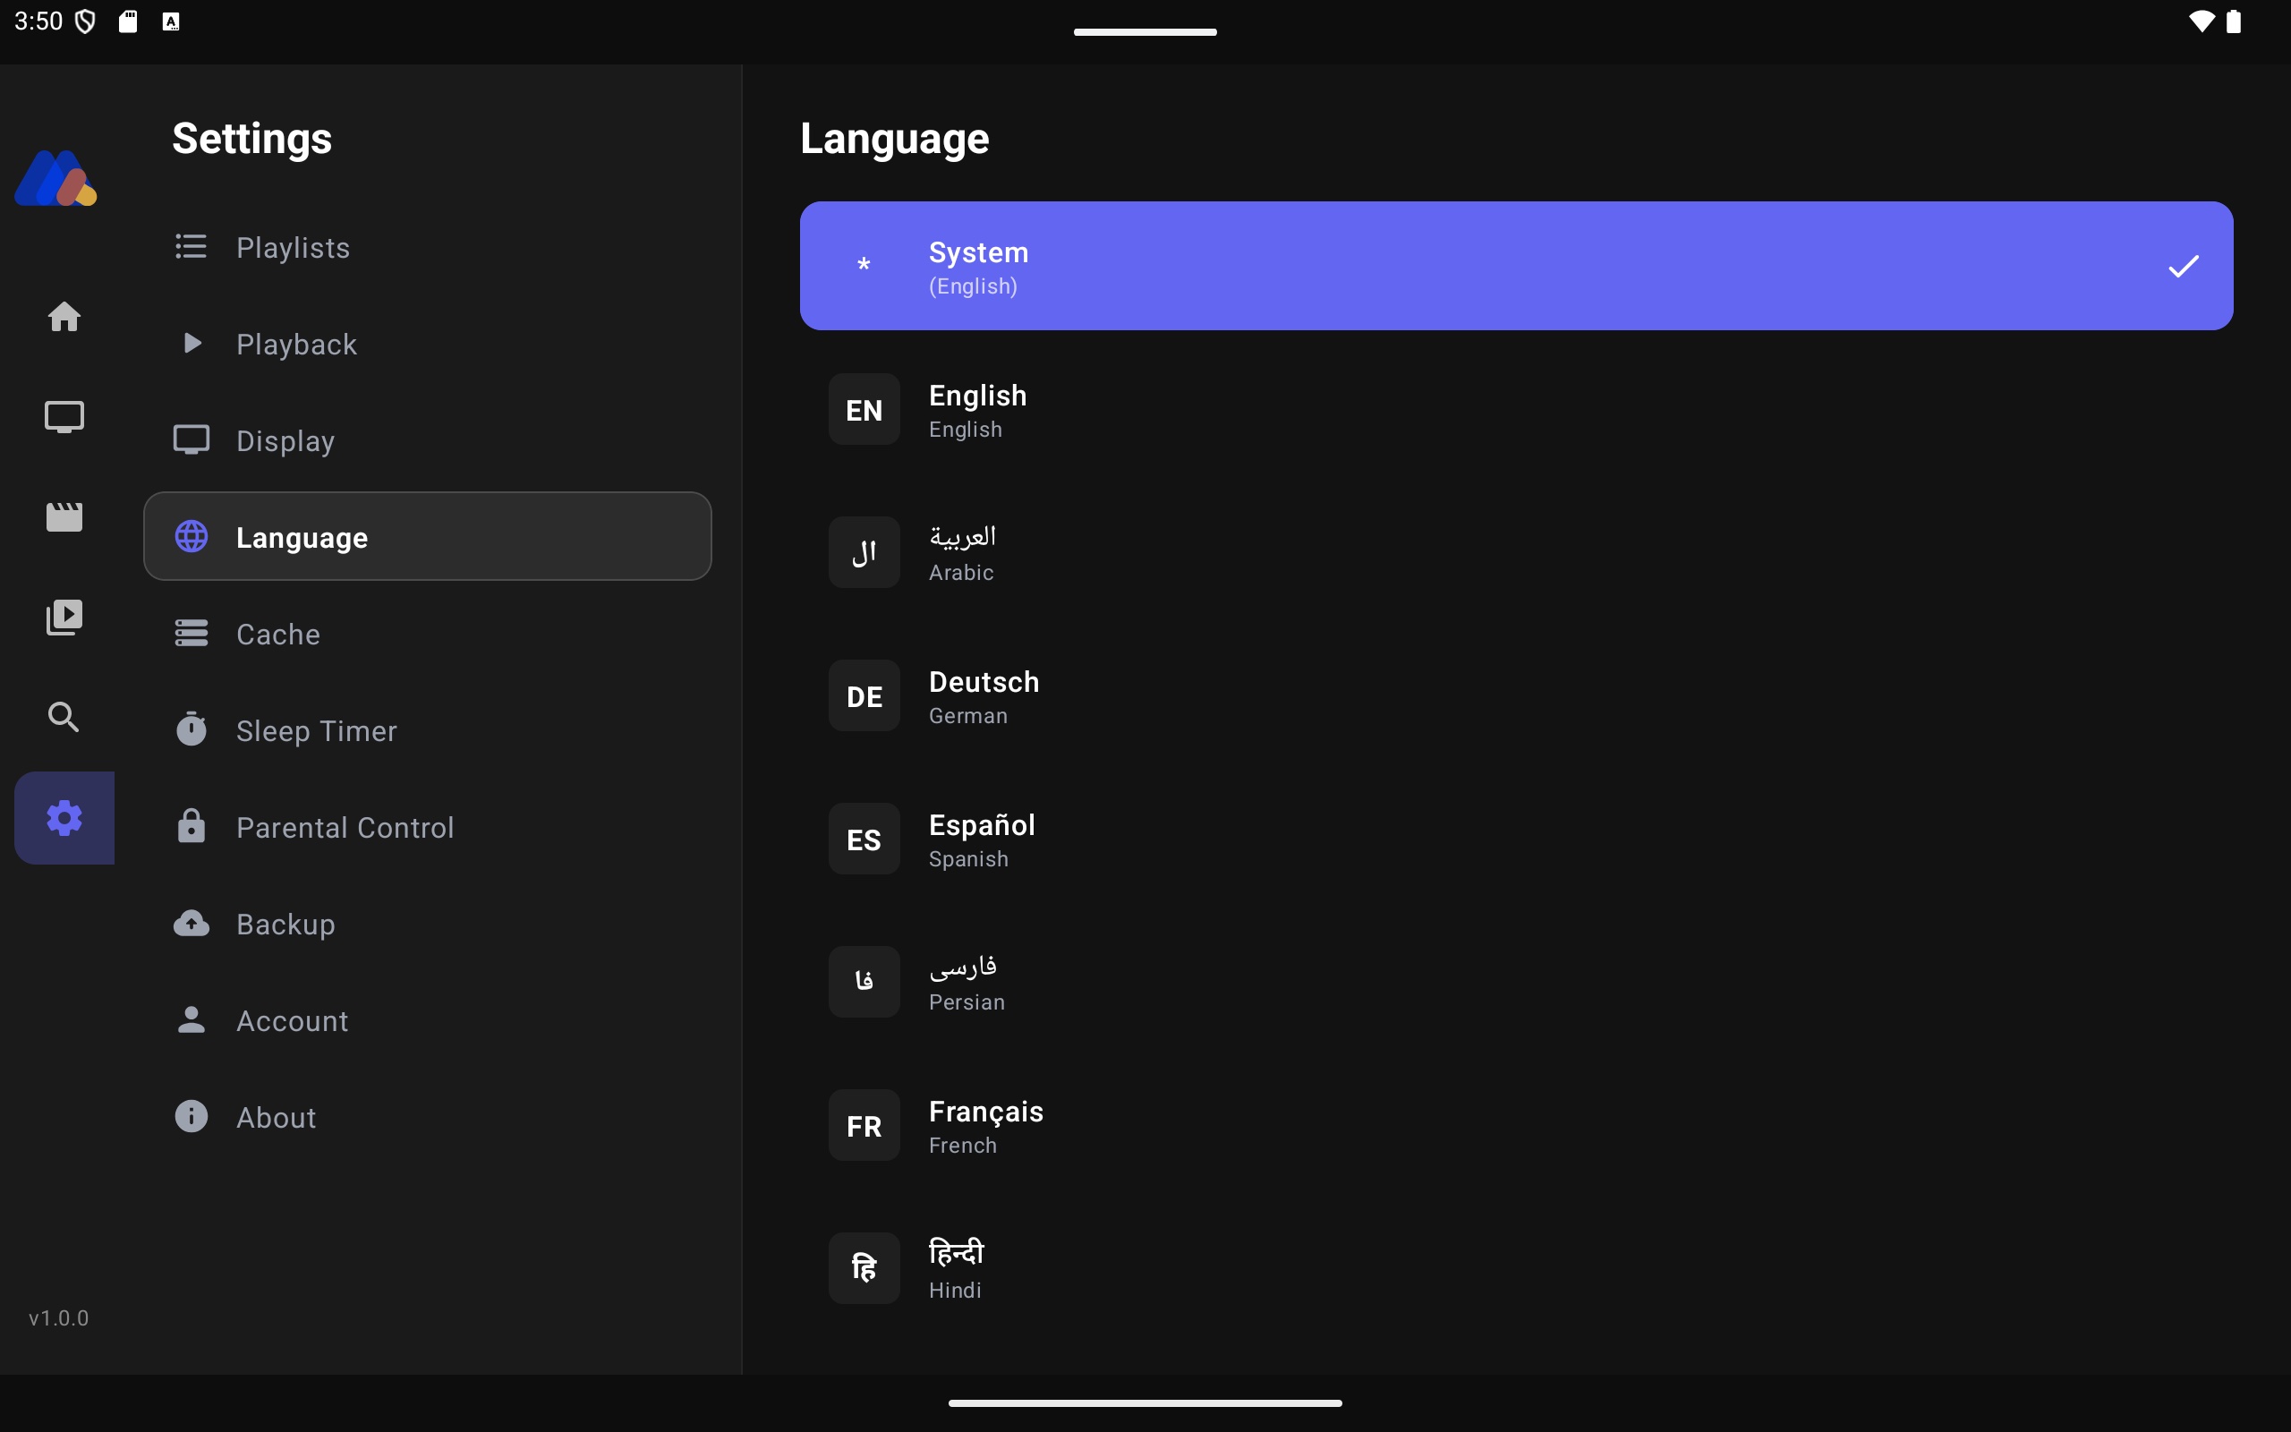The width and height of the screenshot is (2291, 1432).
Task: Choose Deutsch German language
Action: coord(1517,696)
